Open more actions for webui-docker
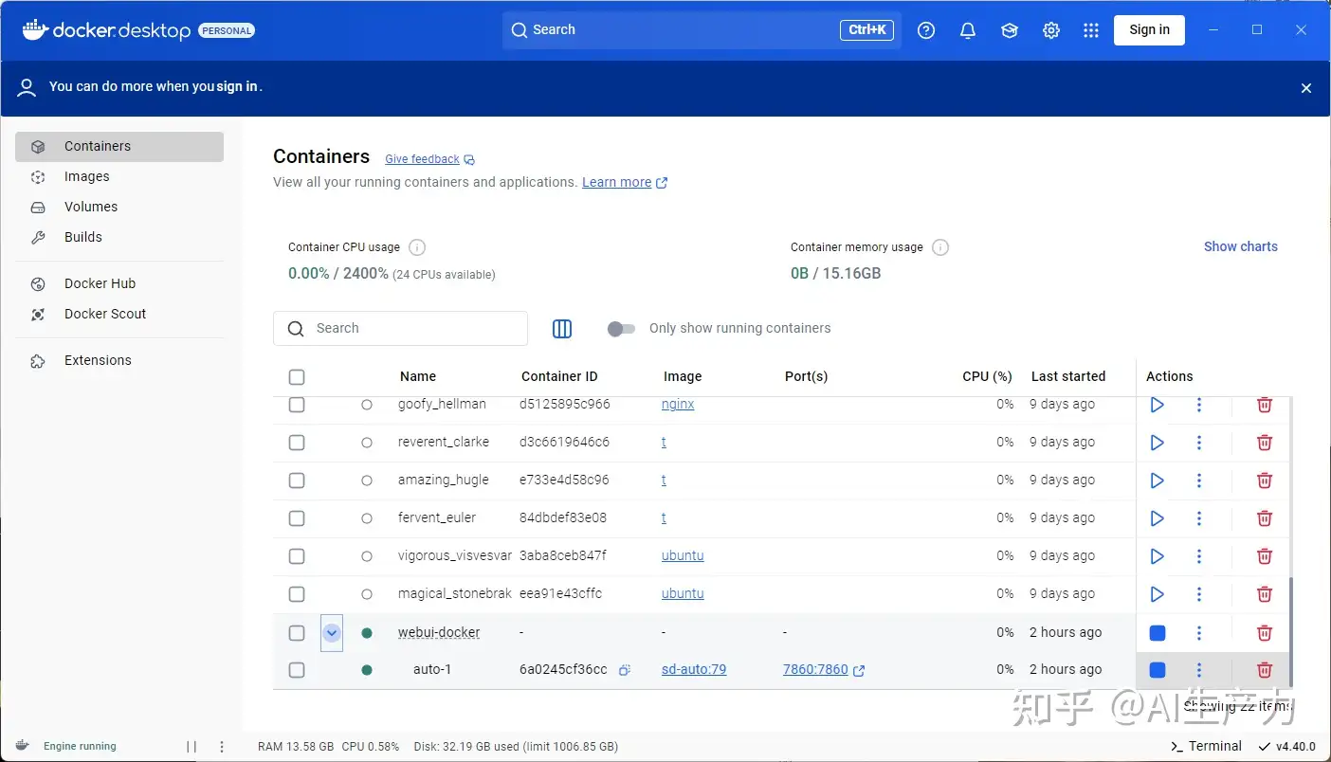1331x762 pixels. pos(1198,632)
